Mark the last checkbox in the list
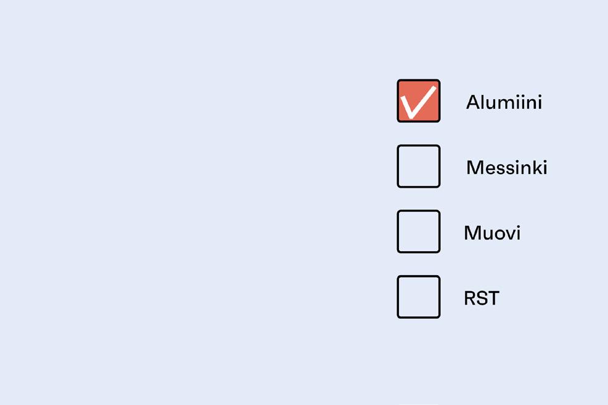 (418, 297)
